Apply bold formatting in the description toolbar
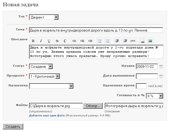Screen dimensions: 170x132 pos(33,41)
